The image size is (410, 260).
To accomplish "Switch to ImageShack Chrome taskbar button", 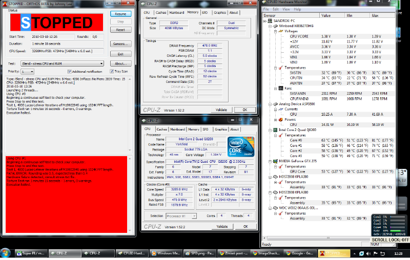I will pyautogui.click(x=266, y=253).
